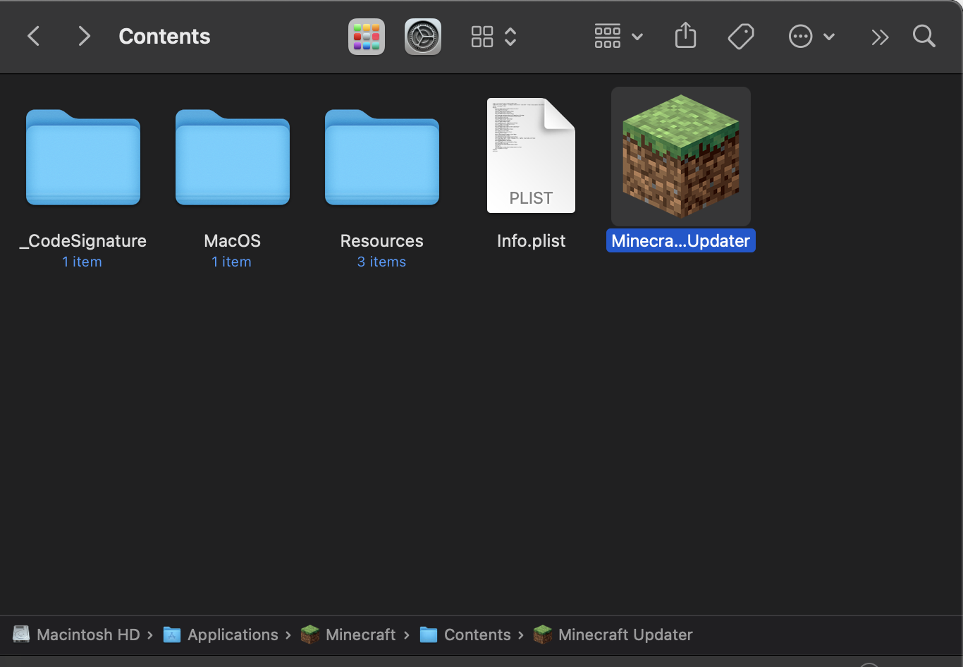Select the _CodeSignature folder

click(x=83, y=158)
